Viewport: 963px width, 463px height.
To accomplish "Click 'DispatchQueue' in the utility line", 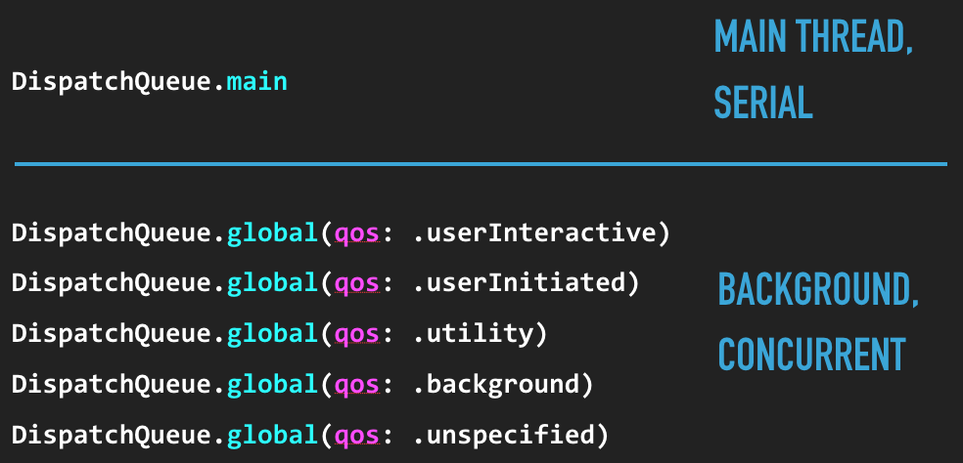I will [112, 335].
